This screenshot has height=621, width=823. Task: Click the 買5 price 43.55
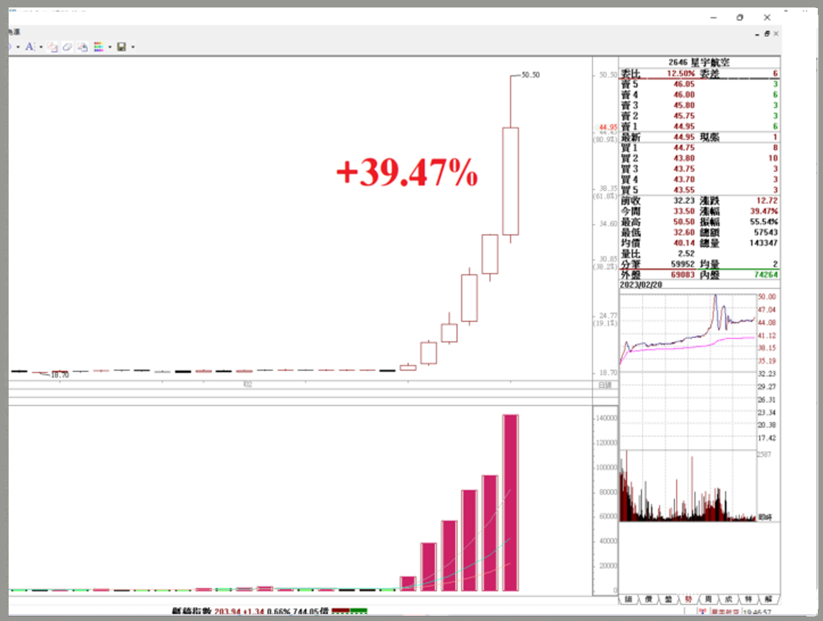click(684, 190)
